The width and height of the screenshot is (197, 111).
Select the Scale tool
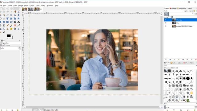[x=15, y=18]
